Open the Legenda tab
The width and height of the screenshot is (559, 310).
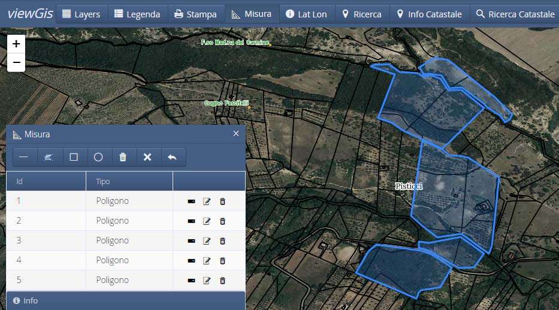pyautogui.click(x=137, y=14)
